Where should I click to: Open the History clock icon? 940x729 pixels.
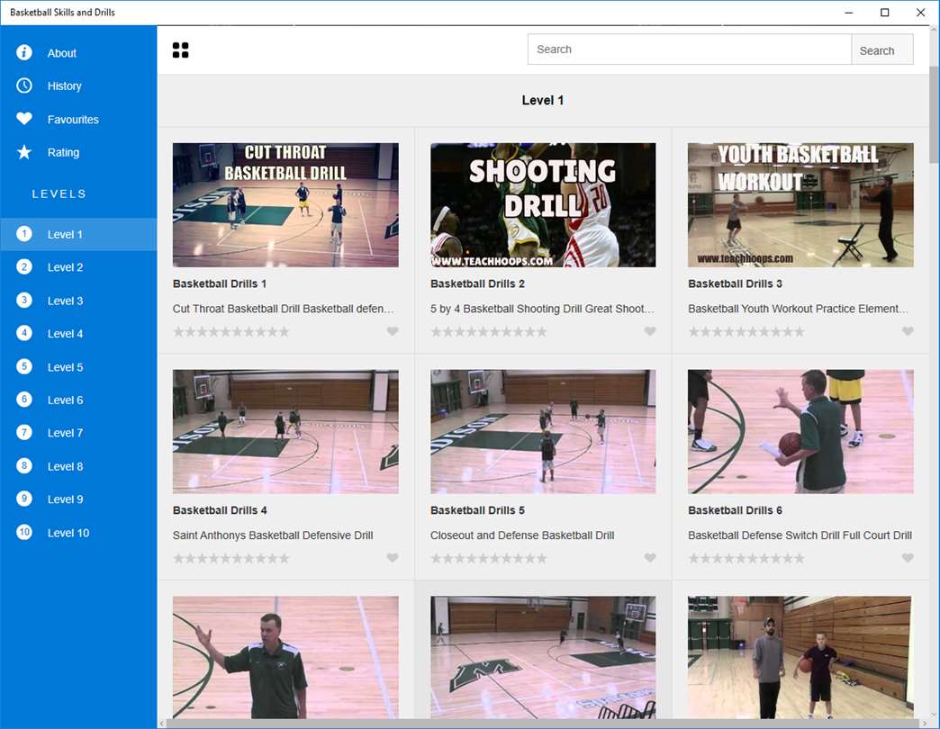coord(24,85)
